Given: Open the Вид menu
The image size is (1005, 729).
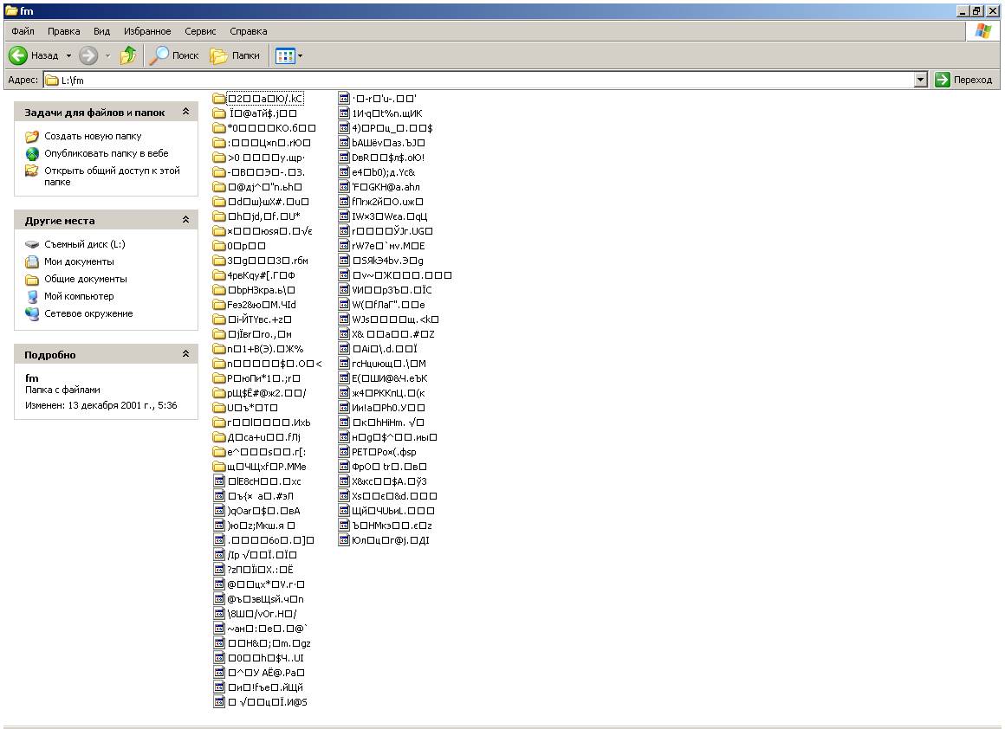Looking at the screenshot, I should click(x=101, y=31).
